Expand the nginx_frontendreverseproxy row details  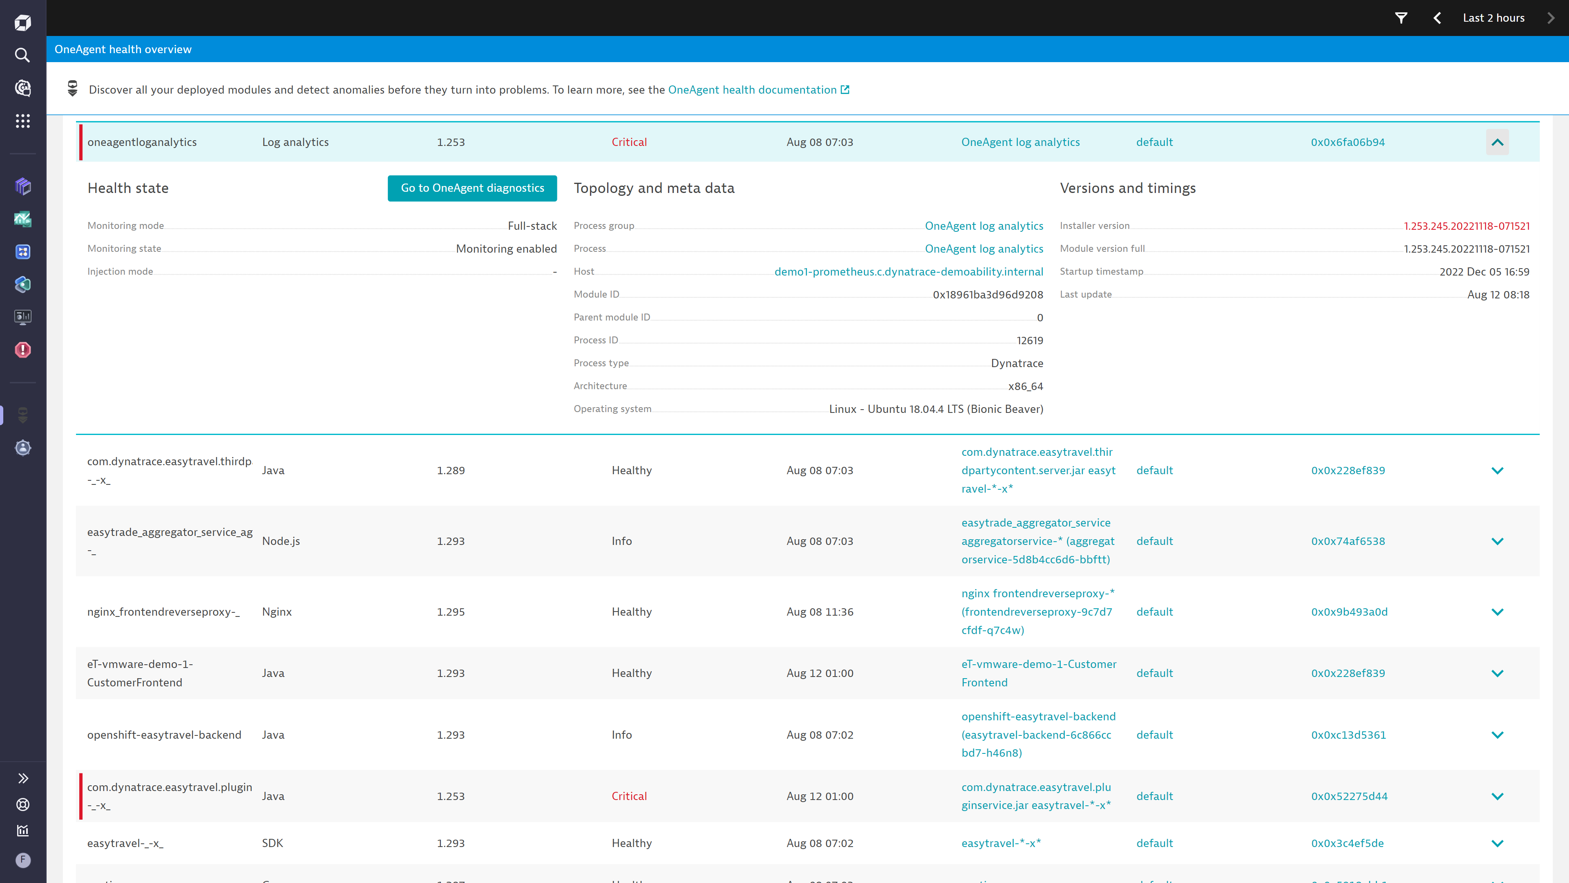pos(1498,611)
